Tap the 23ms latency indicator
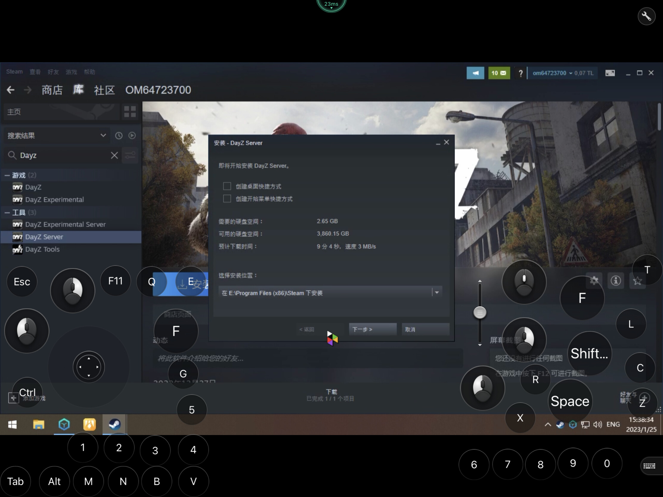 331,4
